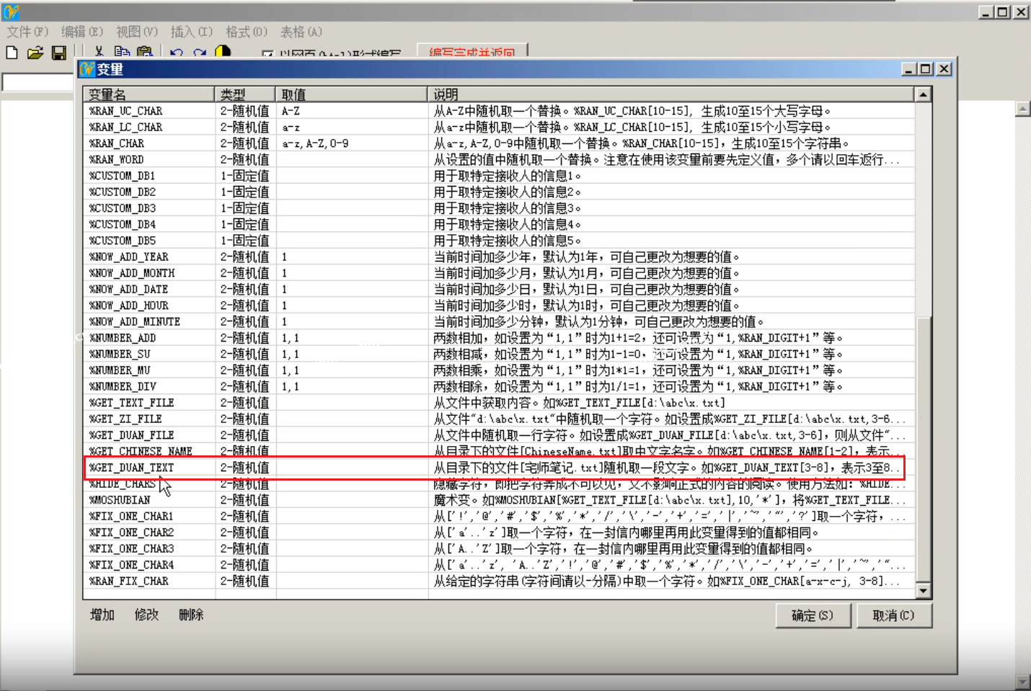Select the %NOW_ADD_MONTH row
1031x691 pixels.
pos(499,273)
